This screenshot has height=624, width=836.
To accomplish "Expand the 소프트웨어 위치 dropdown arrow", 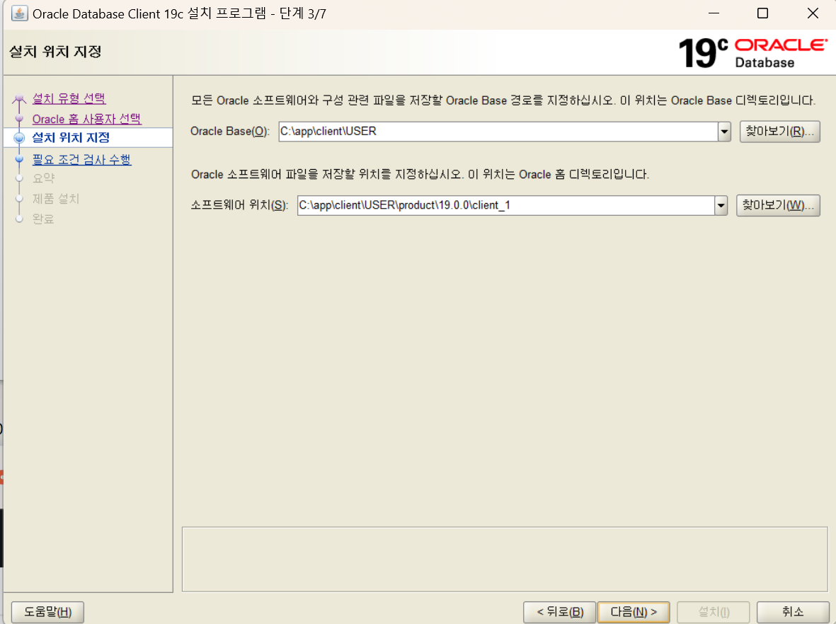I will (x=721, y=206).
